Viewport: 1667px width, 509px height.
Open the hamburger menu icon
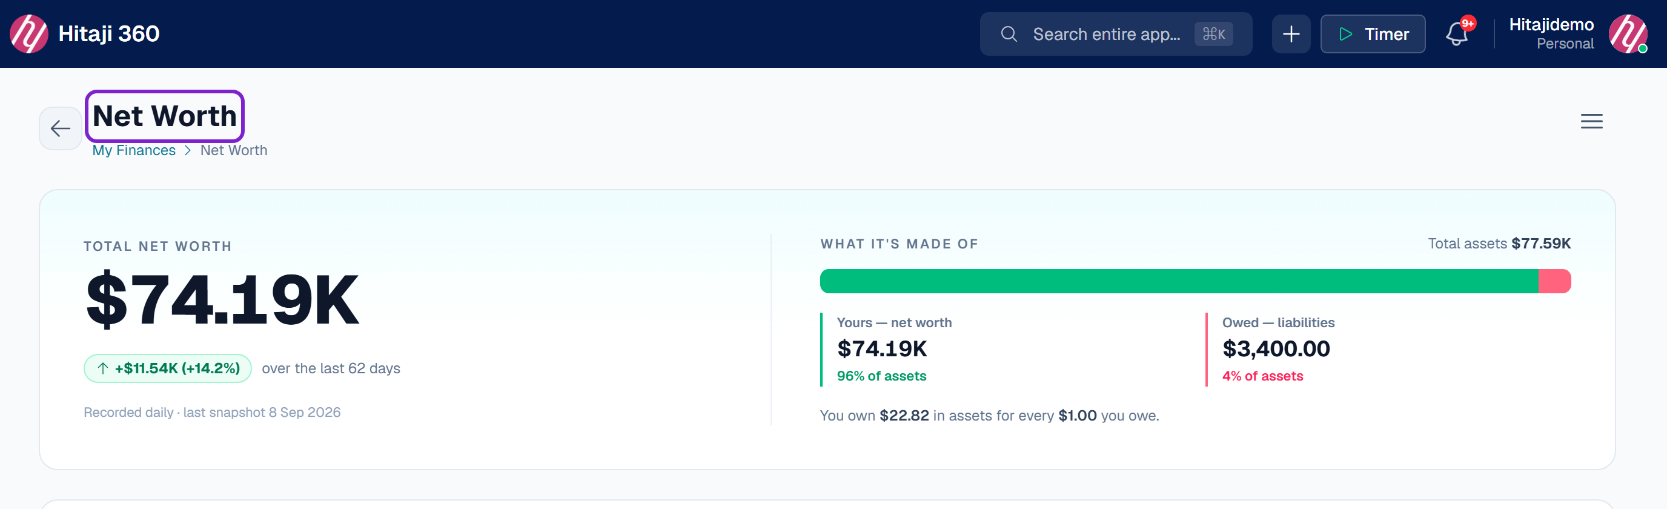(x=1591, y=121)
